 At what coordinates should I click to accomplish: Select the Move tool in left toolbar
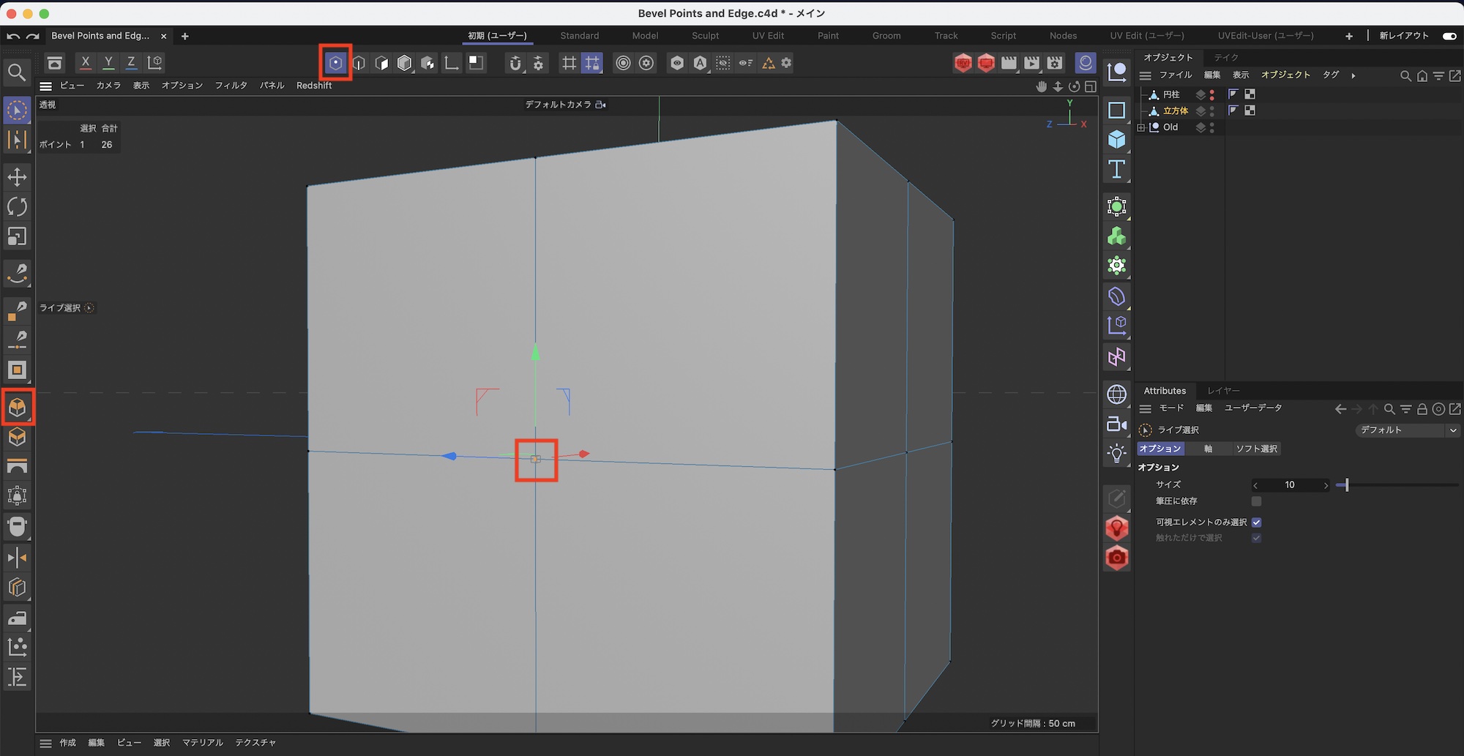tap(17, 177)
